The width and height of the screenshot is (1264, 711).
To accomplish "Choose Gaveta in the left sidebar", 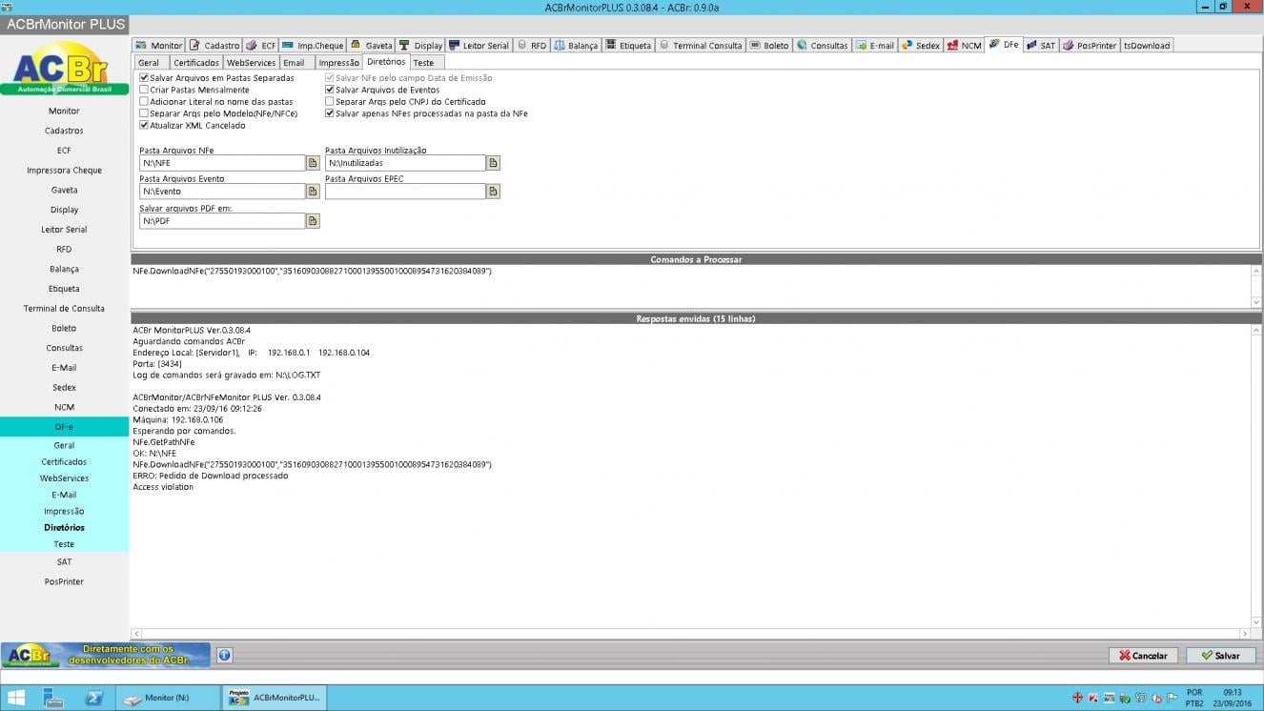I will click(x=64, y=190).
